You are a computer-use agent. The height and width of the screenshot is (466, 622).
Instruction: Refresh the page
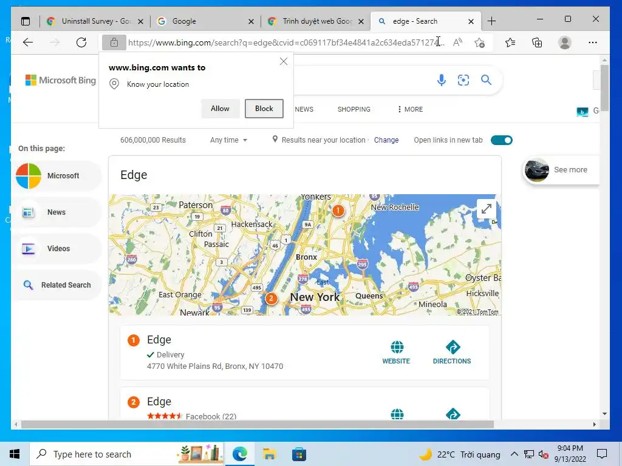pos(81,42)
